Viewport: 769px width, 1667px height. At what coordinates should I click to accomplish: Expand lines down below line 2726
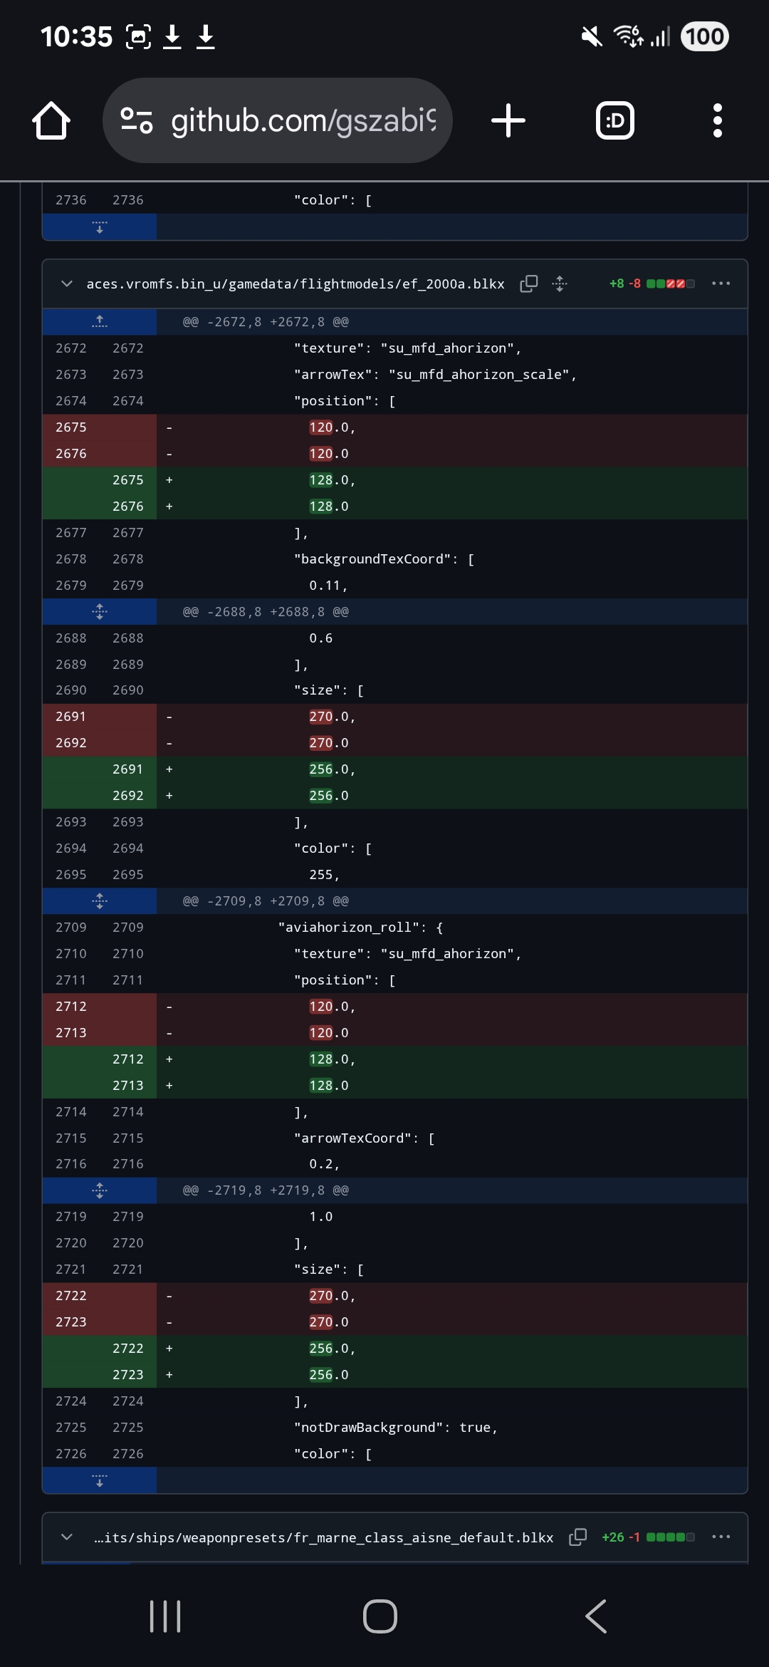(100, 1481)
